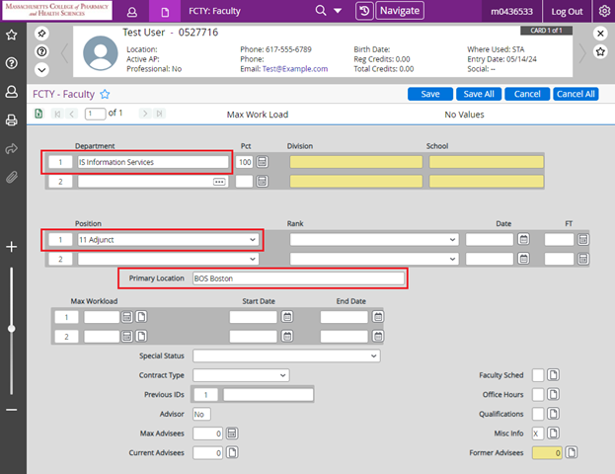Adjust the zoom slider handle in sidebar
The width and height of the screenshot is (615, 474).
point(12,328)
